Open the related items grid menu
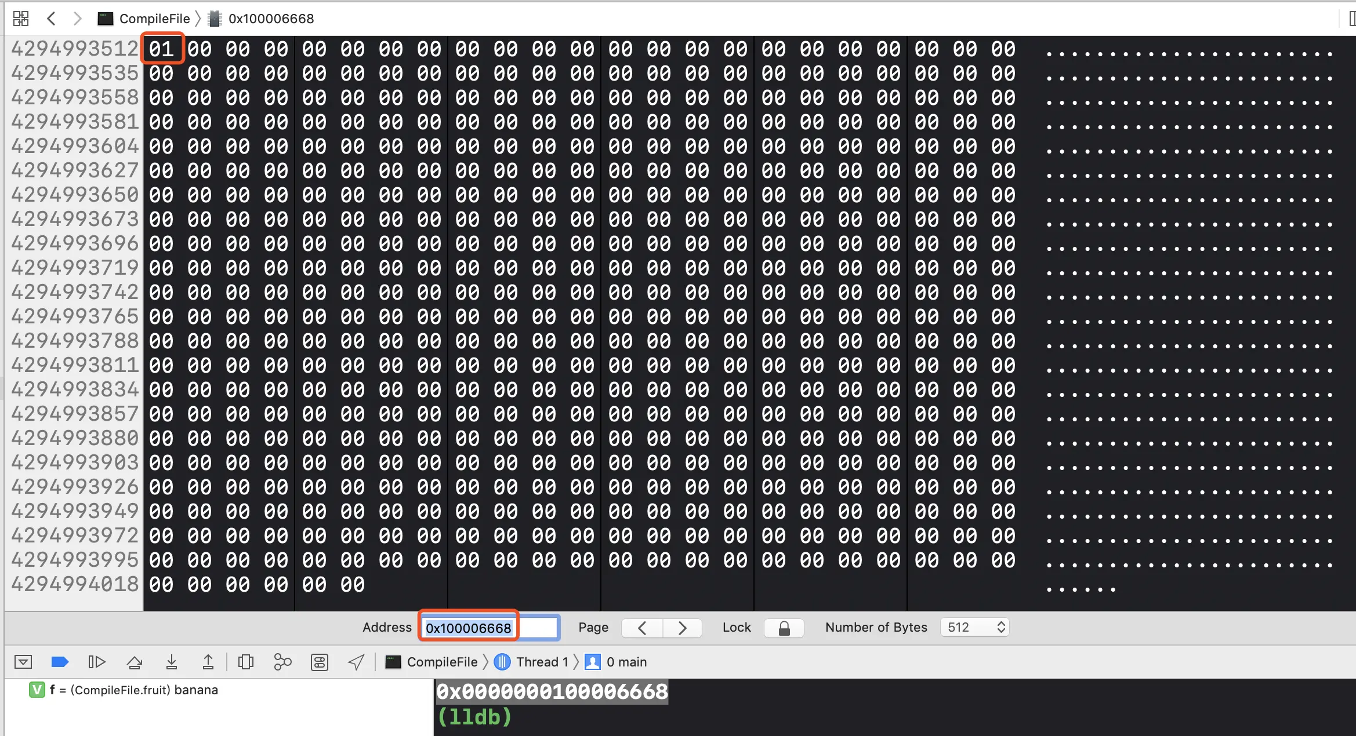 (x=21, y=19)
